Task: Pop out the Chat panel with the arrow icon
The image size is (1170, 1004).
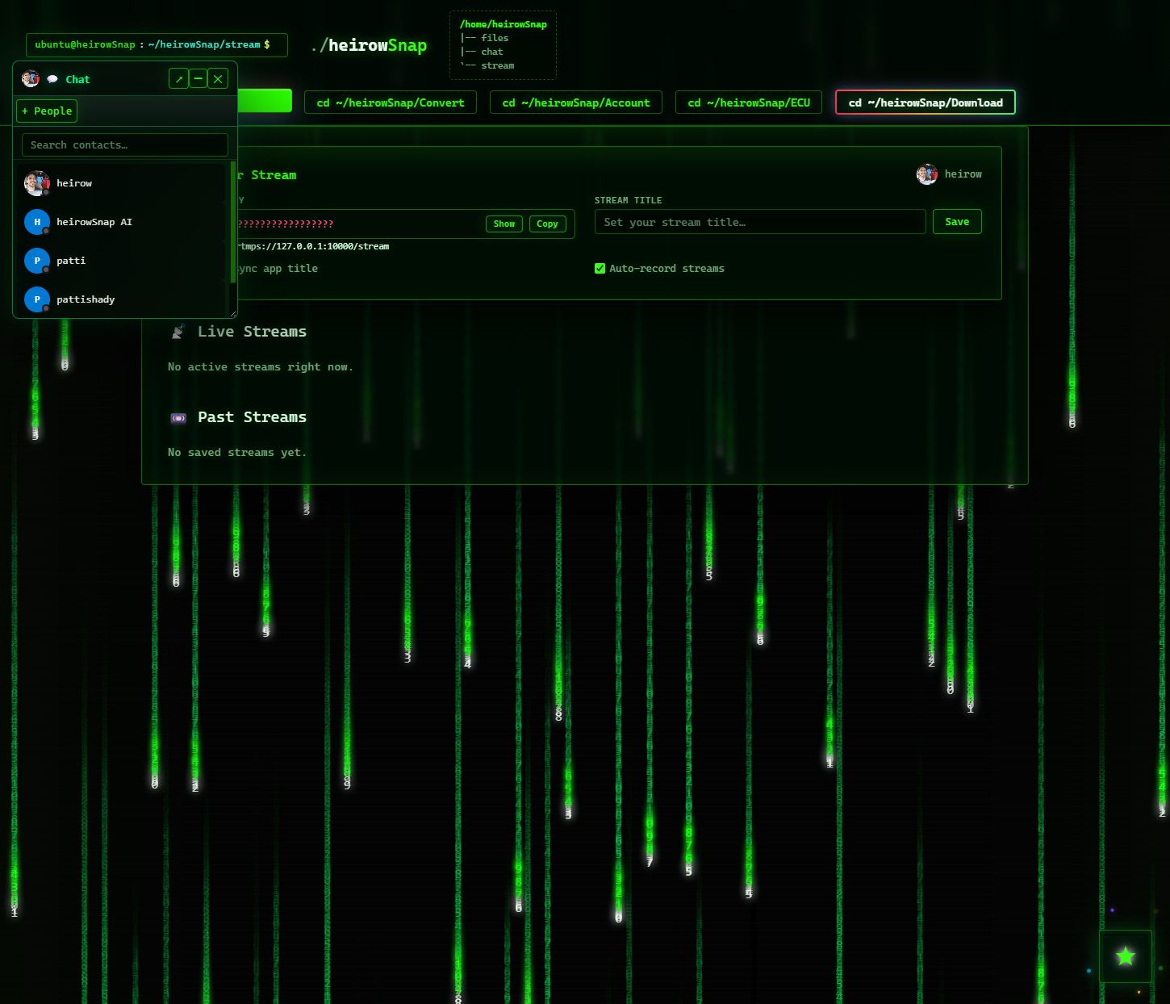Action: click(x=178, y=78)
